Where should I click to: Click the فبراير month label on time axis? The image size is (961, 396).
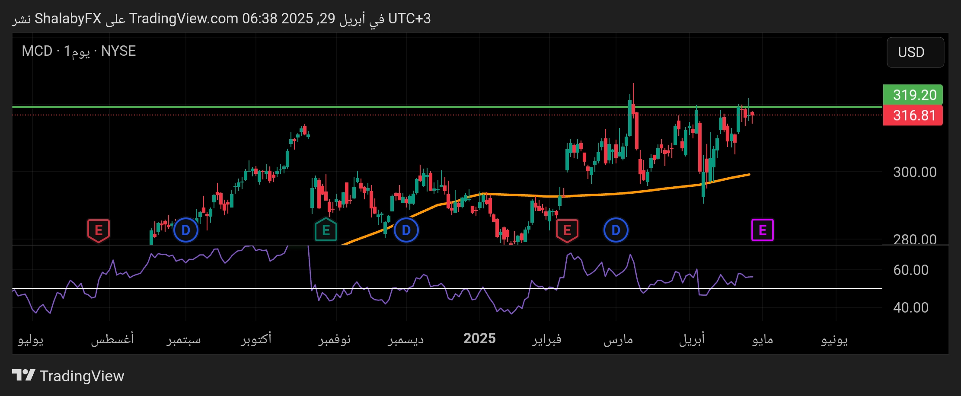coord(547,339)
